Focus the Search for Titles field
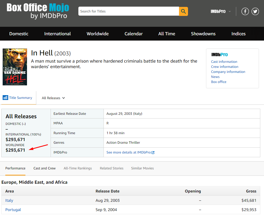Screen dimensions: 264x219 (x=129, y=11)
